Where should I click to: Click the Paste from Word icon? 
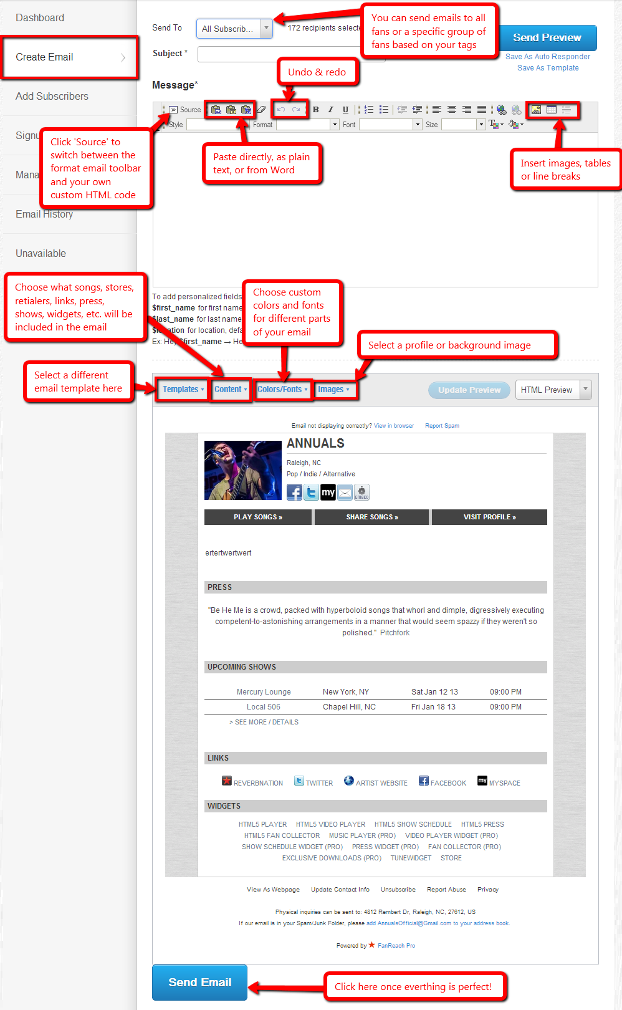point(246,110)
